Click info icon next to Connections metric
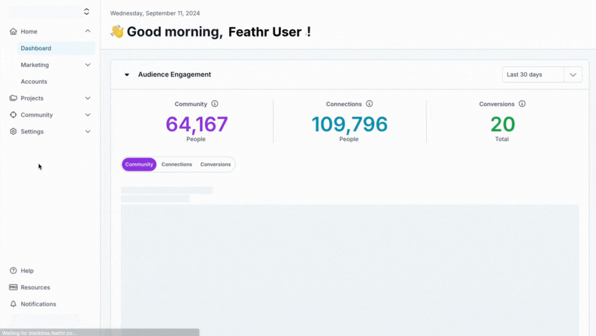The image size is (596, 336). coord(369,104)
